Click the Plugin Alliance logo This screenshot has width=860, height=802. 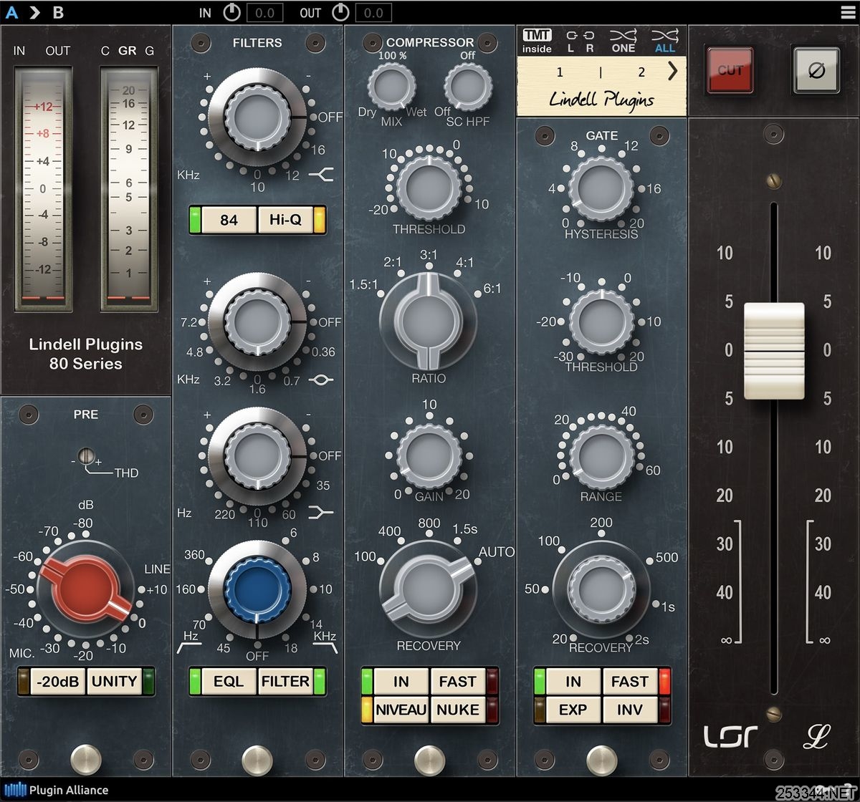[x=57, y=791]
